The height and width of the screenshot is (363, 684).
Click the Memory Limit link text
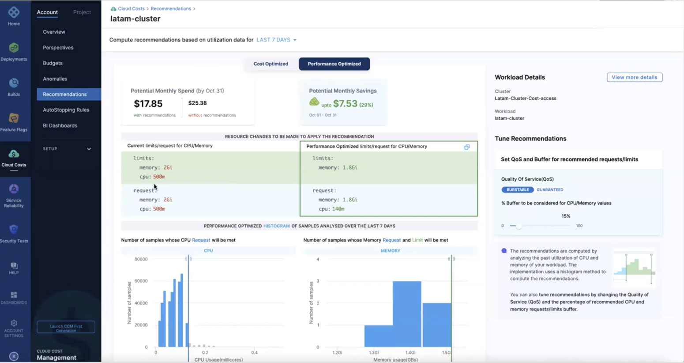point(417,240)
